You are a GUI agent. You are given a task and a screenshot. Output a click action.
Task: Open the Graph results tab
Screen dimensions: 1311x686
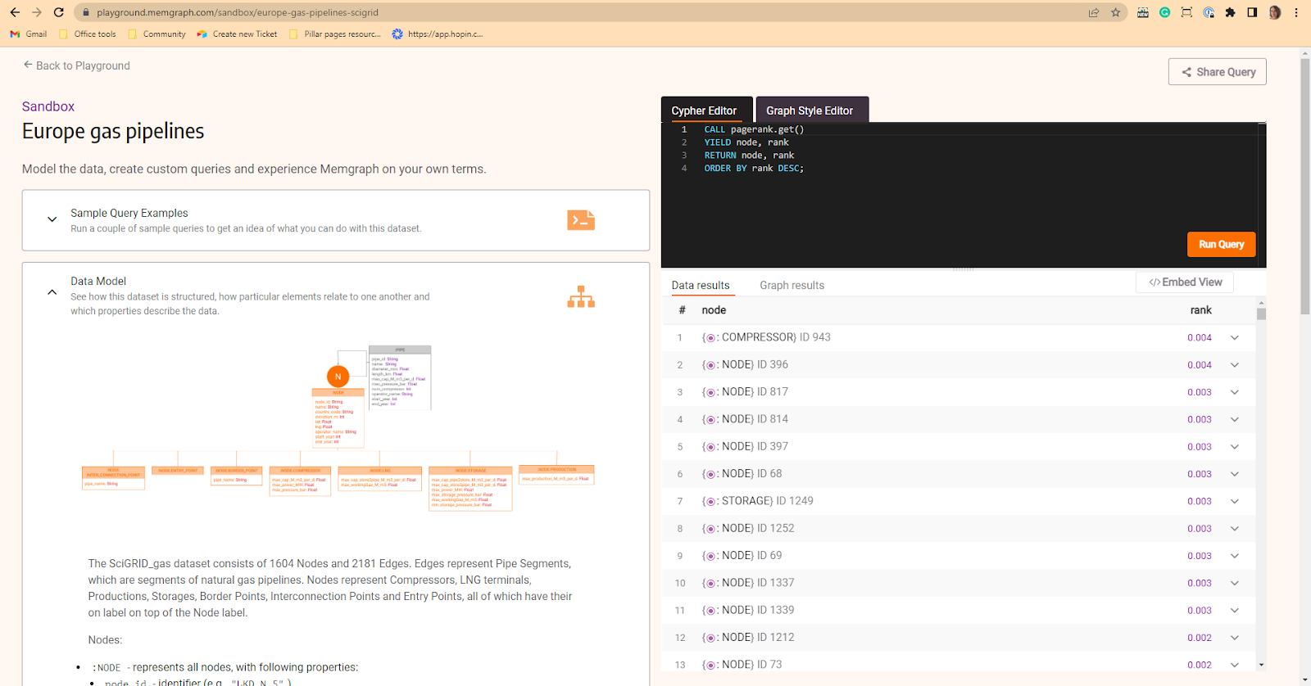pos(792,286)
